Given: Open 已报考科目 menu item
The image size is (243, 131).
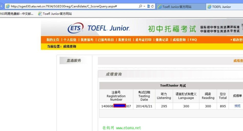Looking at the screenshot, I should tap(106, 40).
